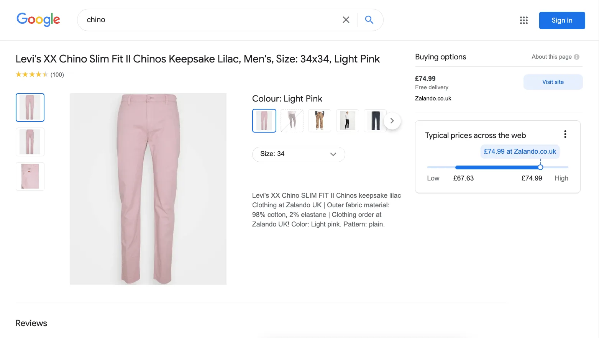Click the search magnifier icon
599x338 pixels.
point(369,20)
